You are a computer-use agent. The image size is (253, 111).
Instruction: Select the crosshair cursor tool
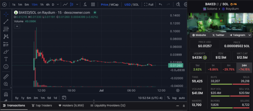tap(6, 14)
